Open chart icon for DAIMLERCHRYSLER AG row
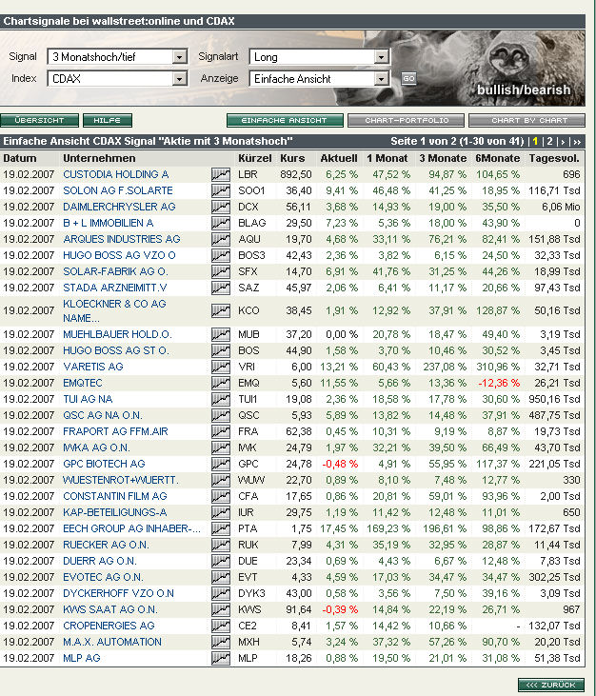596x696 pixels. 221,207
